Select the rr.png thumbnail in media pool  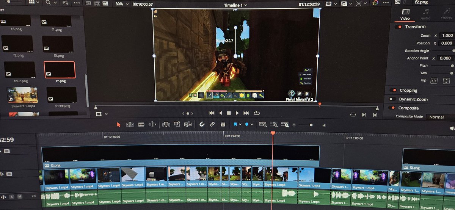point(60,70)
